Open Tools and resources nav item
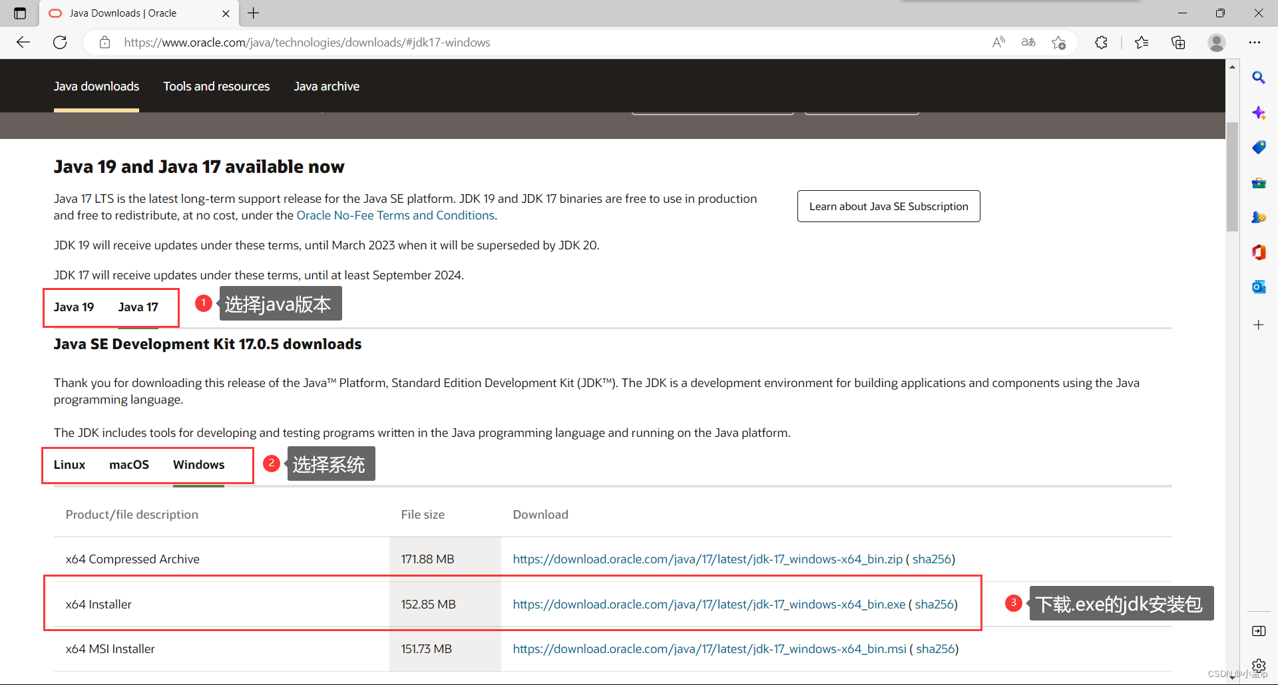This screenshot has height=685, width=1278. (x=216, y=86)
